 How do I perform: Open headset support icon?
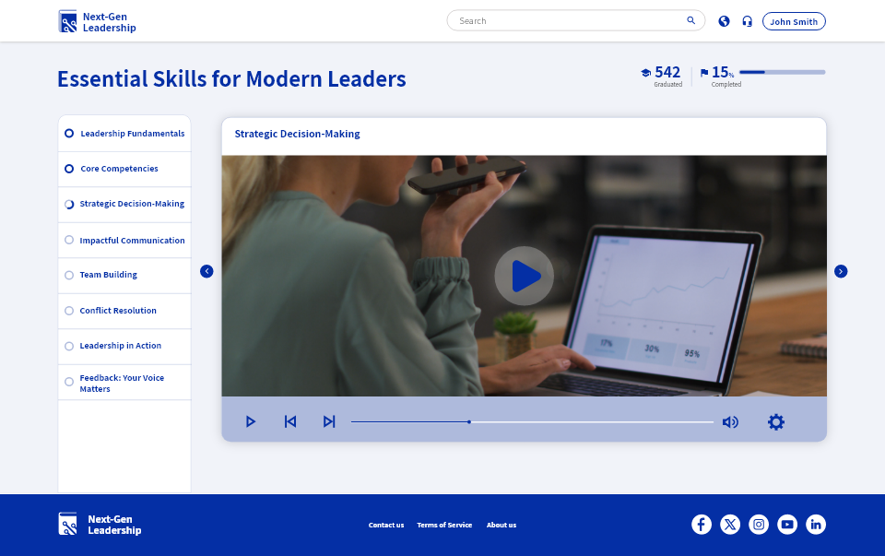point(747,21)
